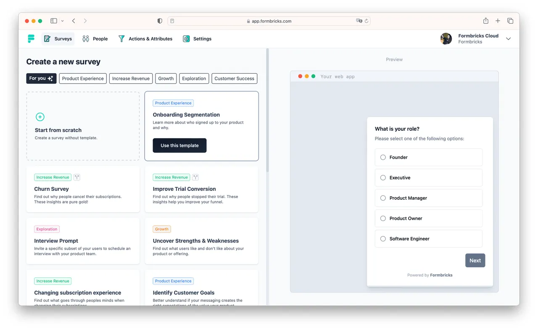Open Safari sidebar options chevron

coord(63,21)
